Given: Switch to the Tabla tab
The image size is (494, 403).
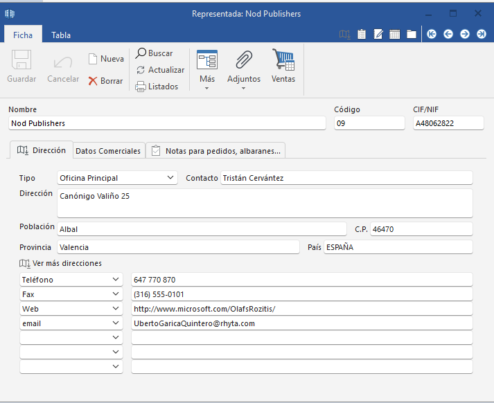Looking at the screenshot, I should [x=61, y=35].
